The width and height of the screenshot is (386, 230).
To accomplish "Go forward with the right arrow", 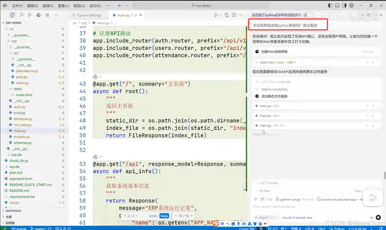I will [127, 6].
